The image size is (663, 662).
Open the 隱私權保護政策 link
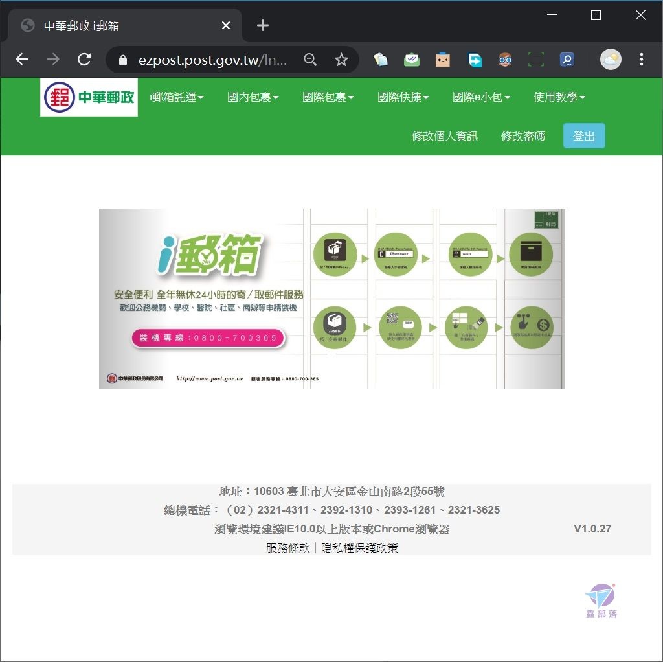359,548
